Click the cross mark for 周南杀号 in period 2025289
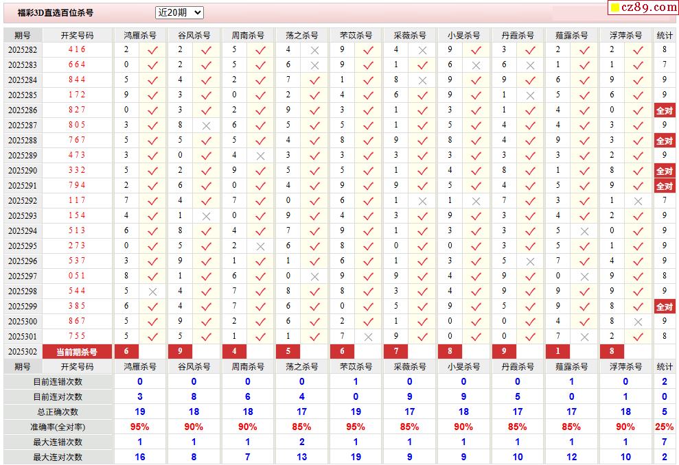The height and width of the screenshot is (465, 679). (x=260, y=156)
